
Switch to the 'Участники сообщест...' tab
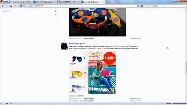tap(45, 2)
